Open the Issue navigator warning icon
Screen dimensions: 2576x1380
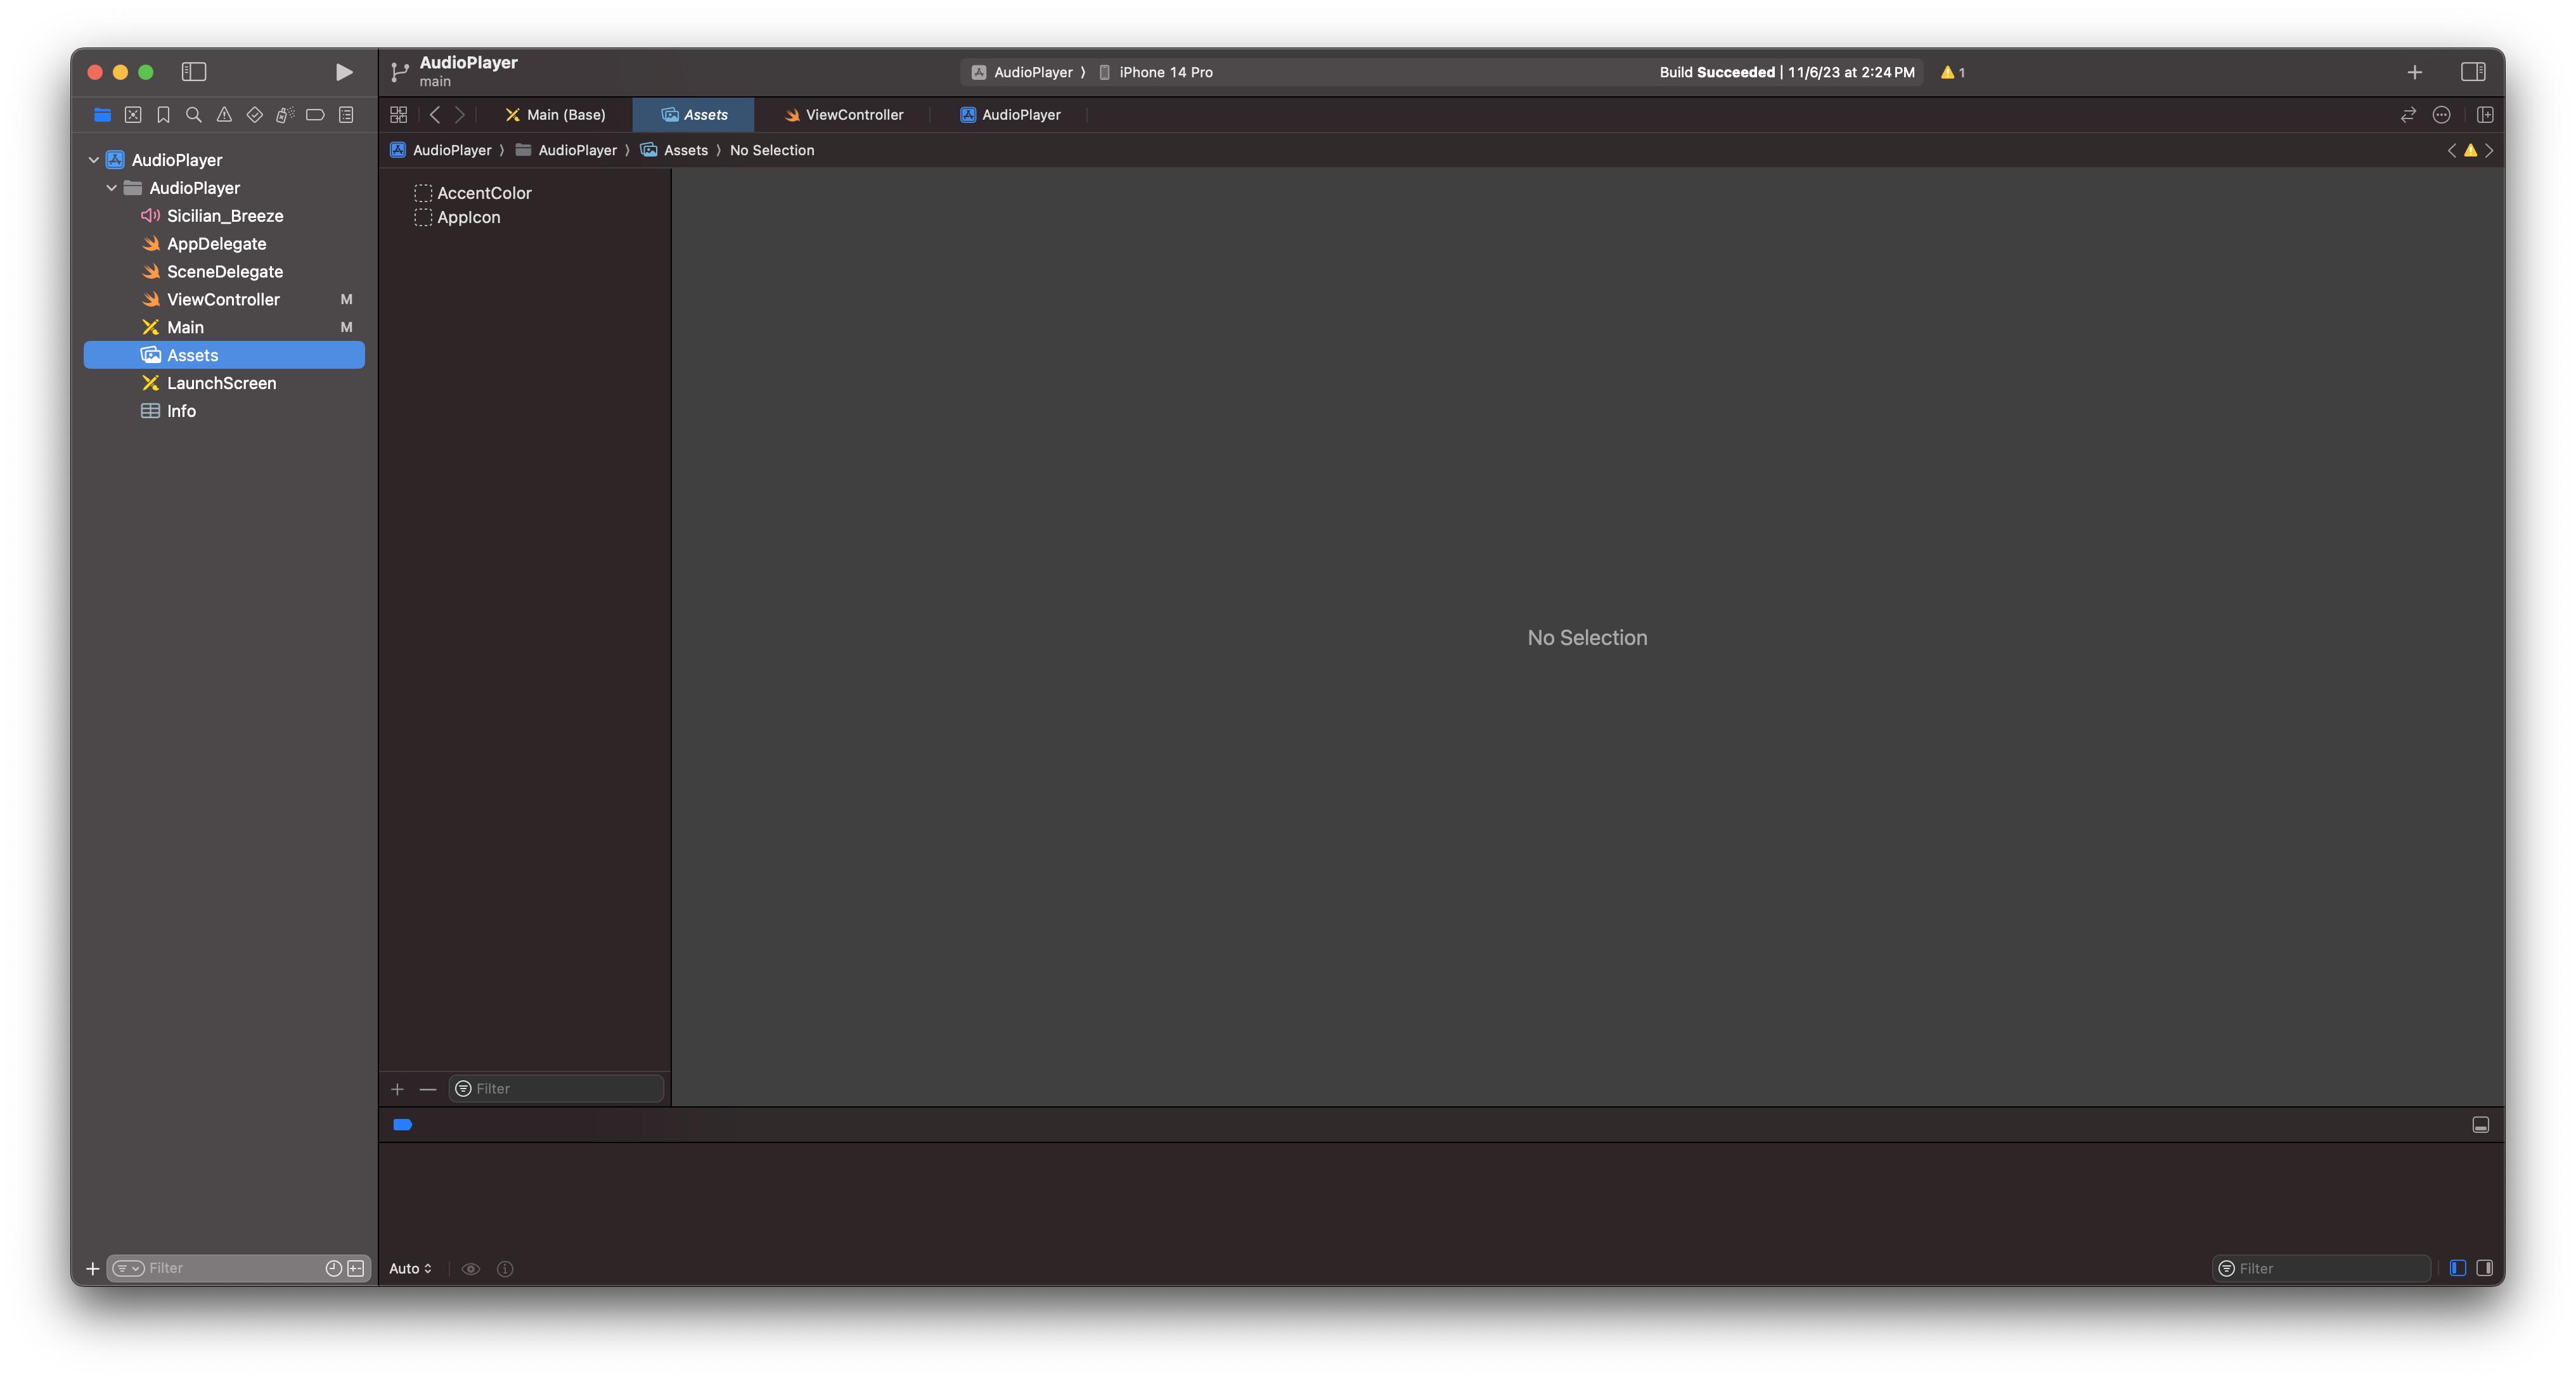pyautogui.click(x=224, y=115)
